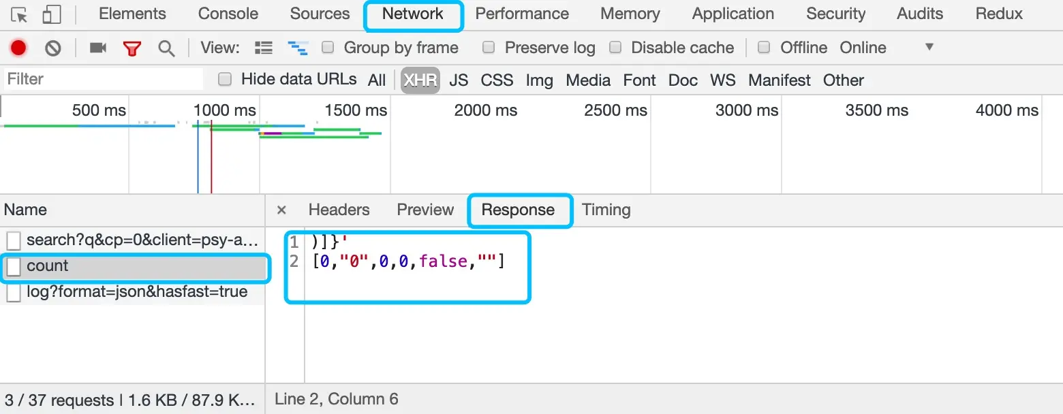The height and width of the screenshot is (414, 1063).
Task: Click response line 2 array text
Action: point(408,261)
